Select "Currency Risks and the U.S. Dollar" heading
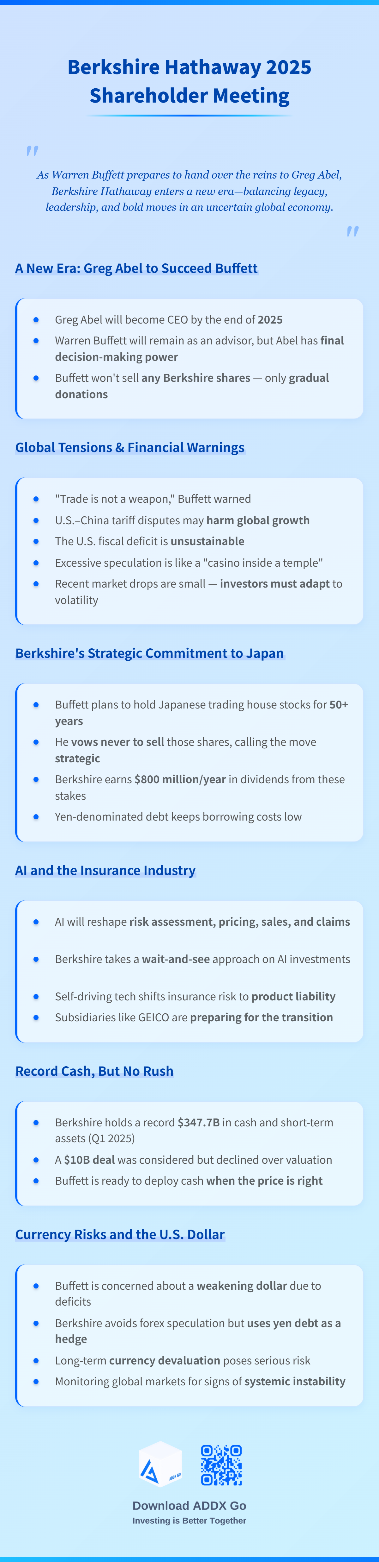The height and width of the screenshot is (1562, 379). tap(120, 1234)
